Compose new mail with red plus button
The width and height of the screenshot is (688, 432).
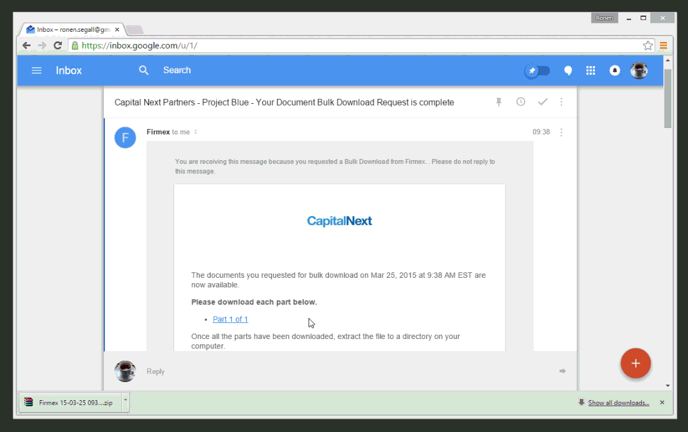pyautogui.click(x=635, y=363)
